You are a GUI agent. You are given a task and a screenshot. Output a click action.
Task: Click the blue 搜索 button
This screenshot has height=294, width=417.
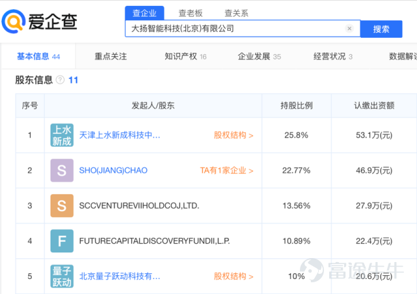pos(381,29)
